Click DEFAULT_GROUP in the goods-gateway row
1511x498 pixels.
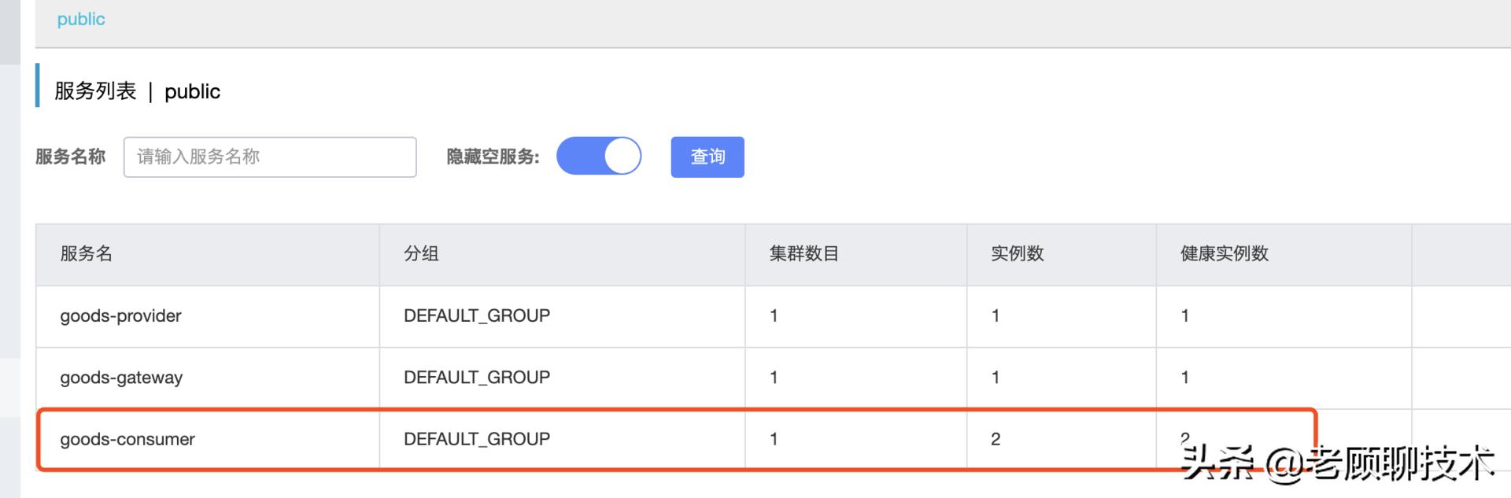coord(476,378)
